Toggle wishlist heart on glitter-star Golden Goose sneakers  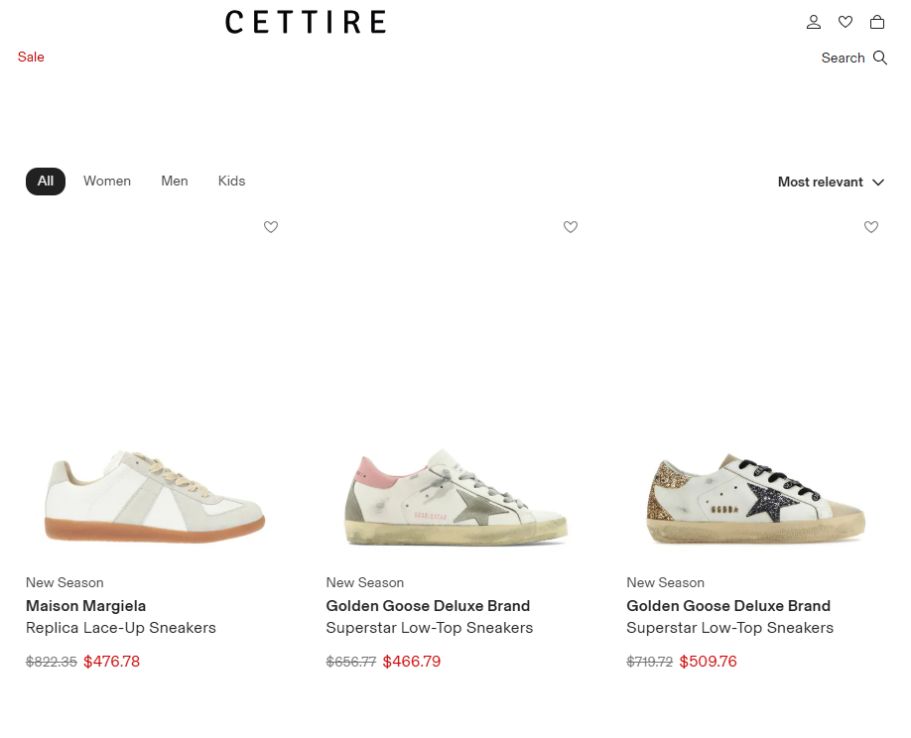click(x=871, y=227)
